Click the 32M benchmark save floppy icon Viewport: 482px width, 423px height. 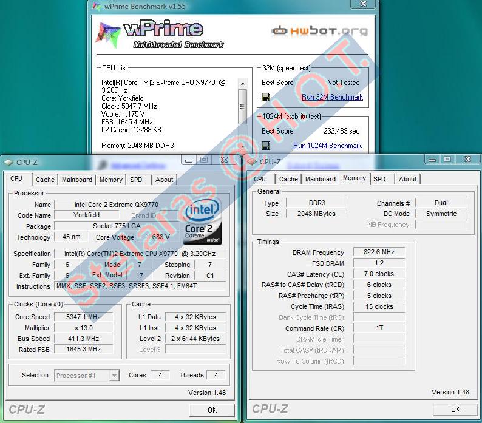pyautogui.click(x=266, y=97)
